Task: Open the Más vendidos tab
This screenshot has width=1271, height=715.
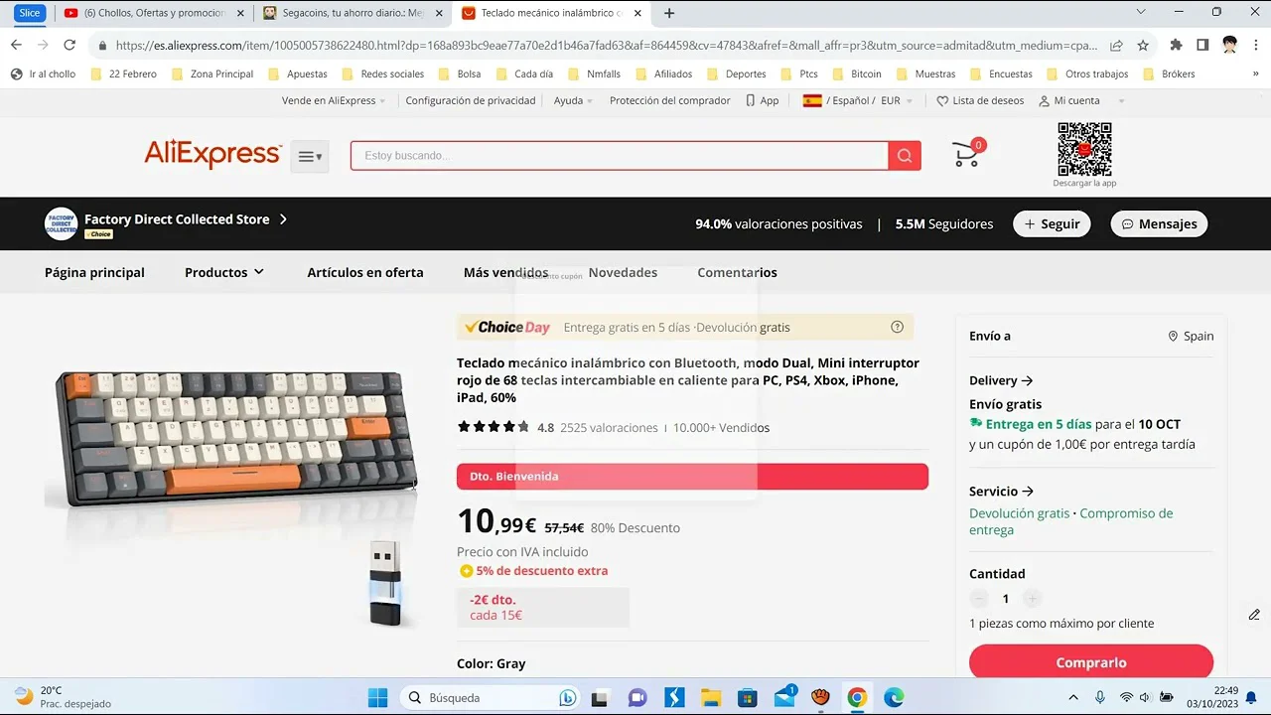Action: [505, 272]
